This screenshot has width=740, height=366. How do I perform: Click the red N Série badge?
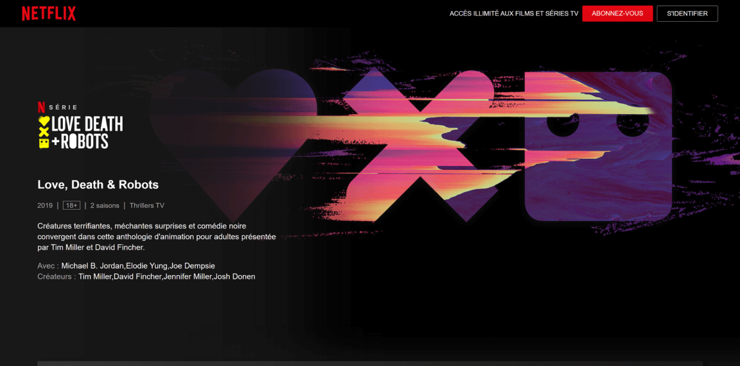tap(57, 107)
